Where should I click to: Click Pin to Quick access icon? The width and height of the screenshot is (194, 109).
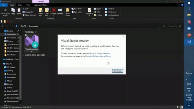[x=5, y=12]
